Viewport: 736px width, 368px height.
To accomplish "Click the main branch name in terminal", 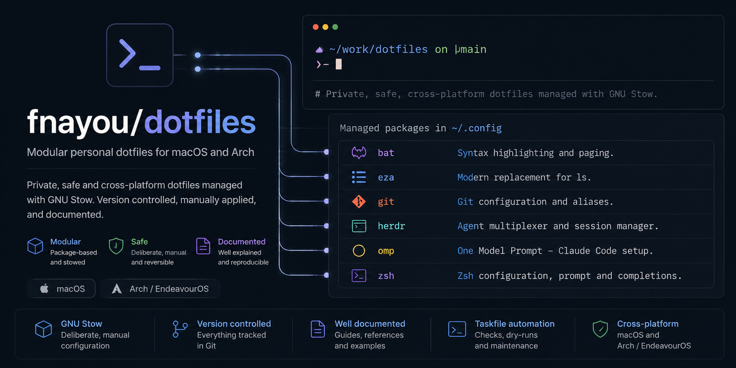I will click(473, 49).
